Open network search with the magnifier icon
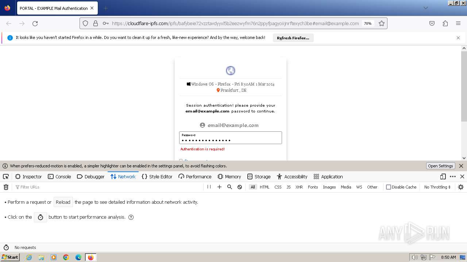Screen dimensions: 467x262 point(229,187)
